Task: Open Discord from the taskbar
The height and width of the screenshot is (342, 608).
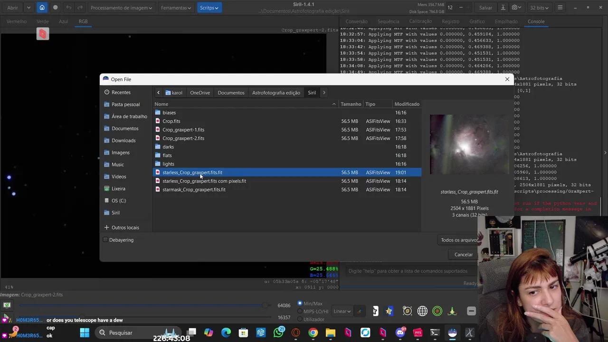Action: click(400, 332)
